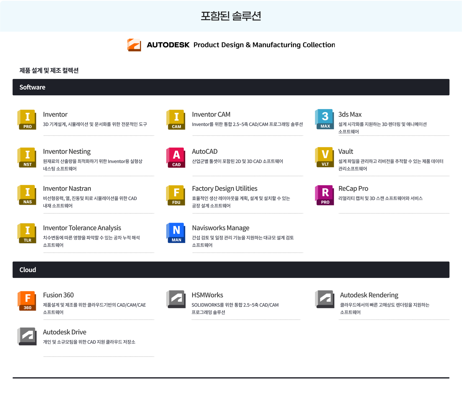Click Product Design & Manufacturing Collection text
Viewport: 462px width, 393px height.
(264, 45)
